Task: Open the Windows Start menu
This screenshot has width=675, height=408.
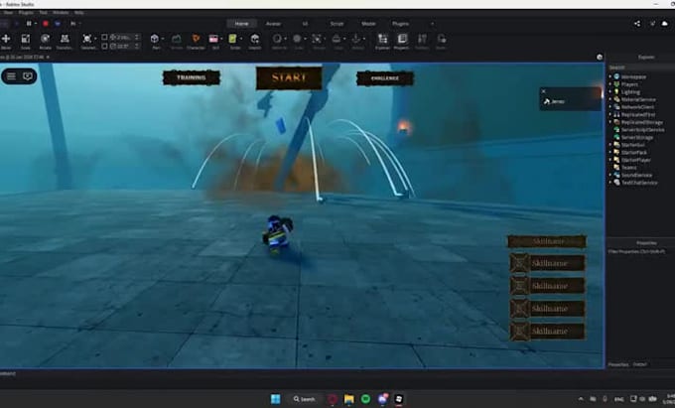Action: (x=276, y=399)
